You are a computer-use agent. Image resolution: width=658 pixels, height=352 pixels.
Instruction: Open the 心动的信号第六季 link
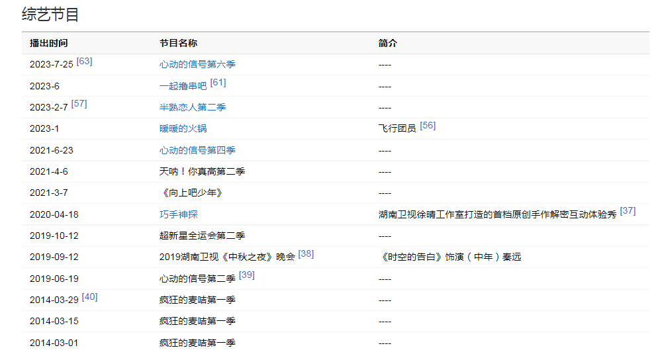tap(197, 64)
